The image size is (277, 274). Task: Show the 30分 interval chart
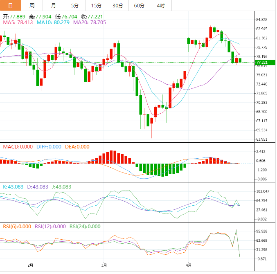point(117,5)
